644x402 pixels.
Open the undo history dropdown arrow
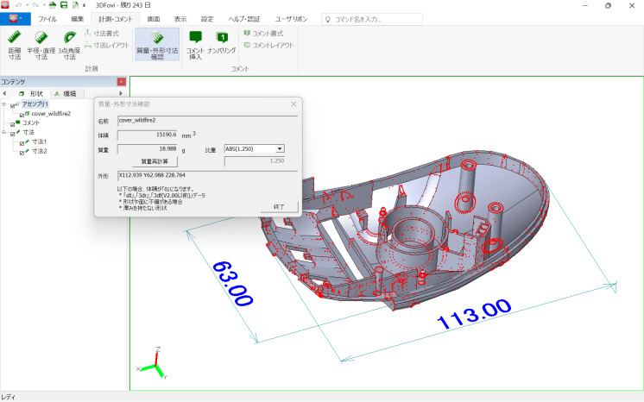click(x=27, y=5)
